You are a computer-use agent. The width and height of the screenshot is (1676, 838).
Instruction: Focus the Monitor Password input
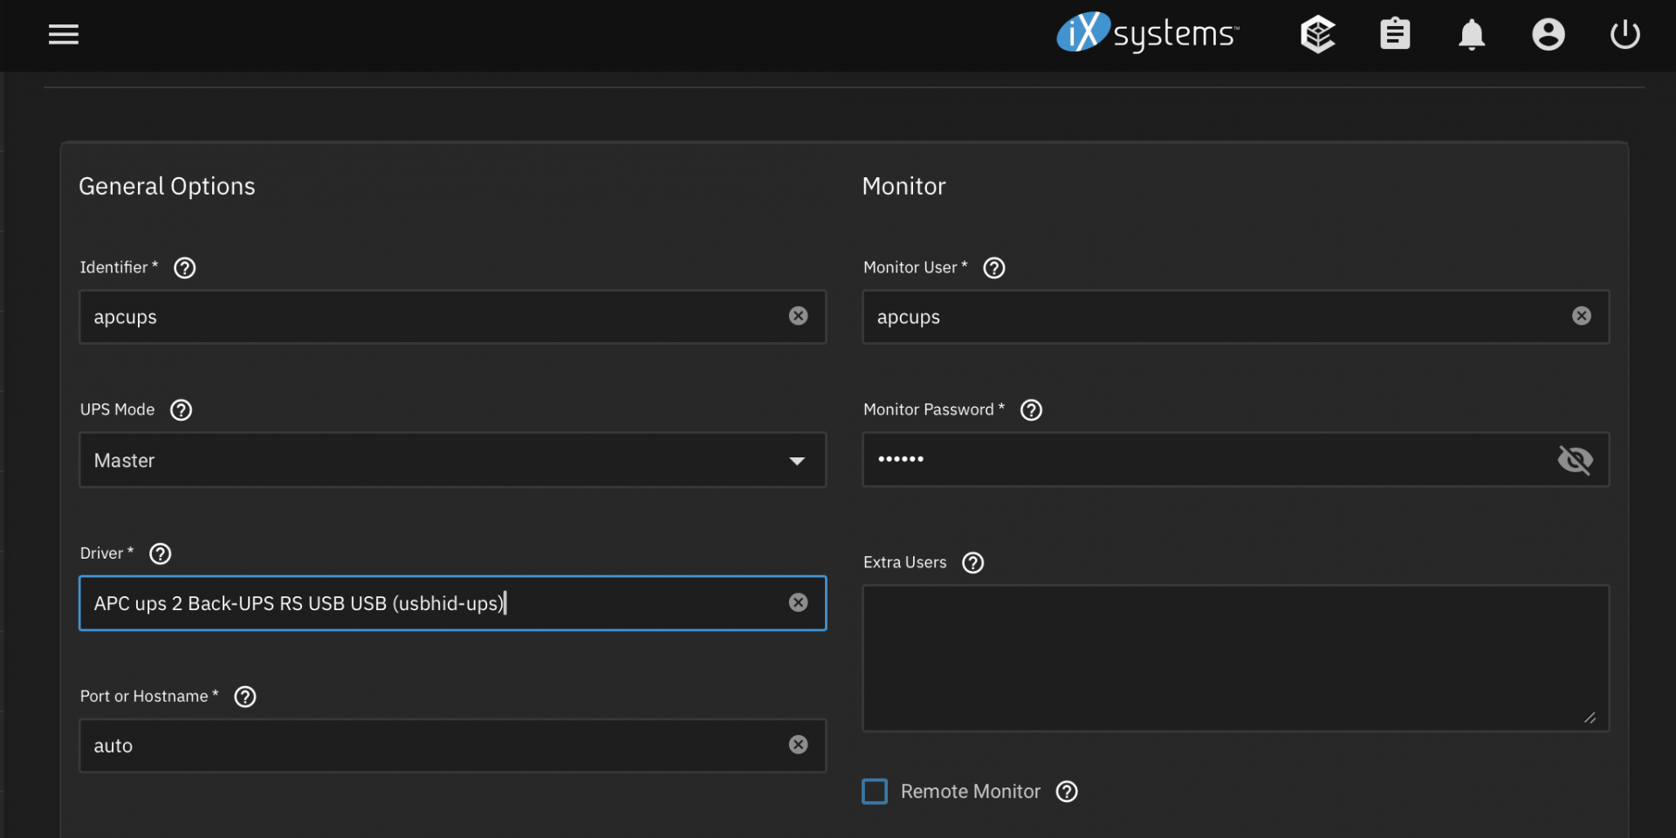point(1205,460)
